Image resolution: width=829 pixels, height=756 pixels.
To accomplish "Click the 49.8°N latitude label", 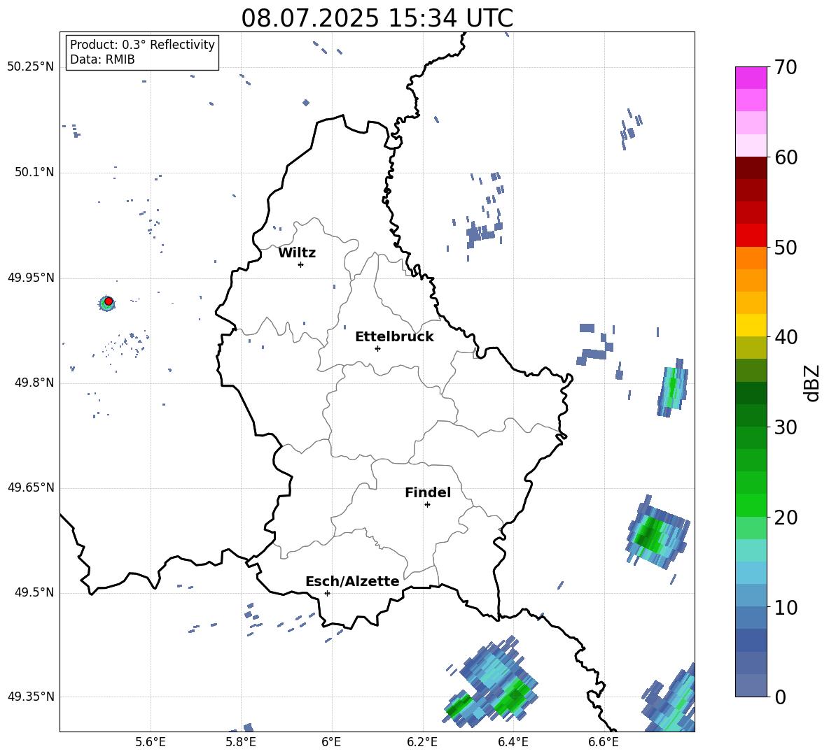I will point(34,383).
